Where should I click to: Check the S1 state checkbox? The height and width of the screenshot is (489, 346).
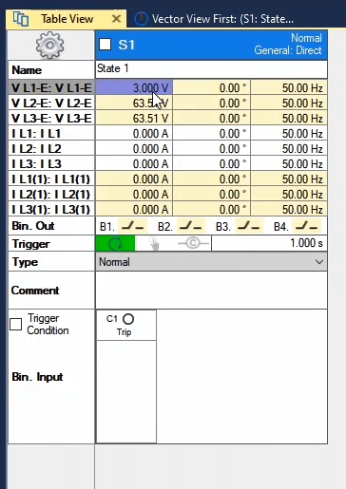(x=105, y=45)
